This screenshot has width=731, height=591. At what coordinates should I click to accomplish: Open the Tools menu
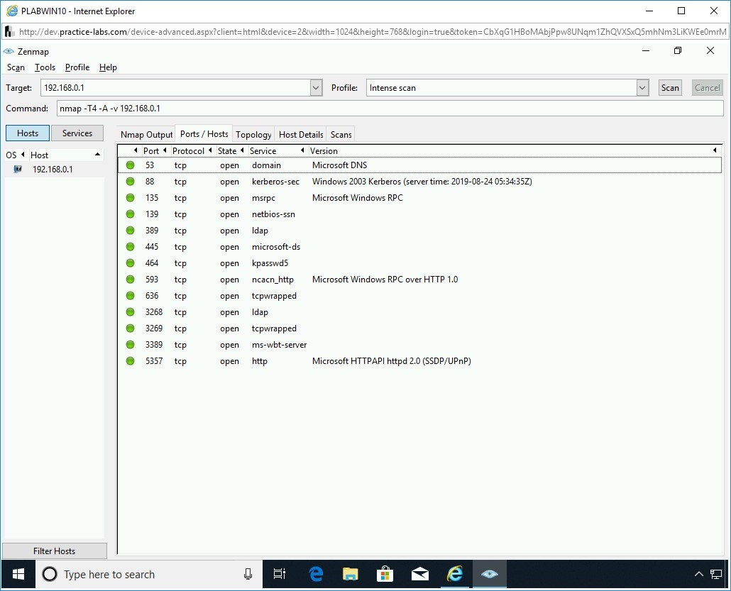click(x=45, y=67)
